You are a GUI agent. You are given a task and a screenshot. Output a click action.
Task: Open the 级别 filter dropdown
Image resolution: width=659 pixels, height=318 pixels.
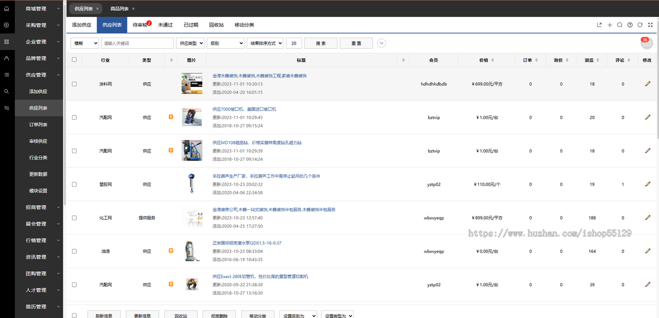[x=225, y=43]
